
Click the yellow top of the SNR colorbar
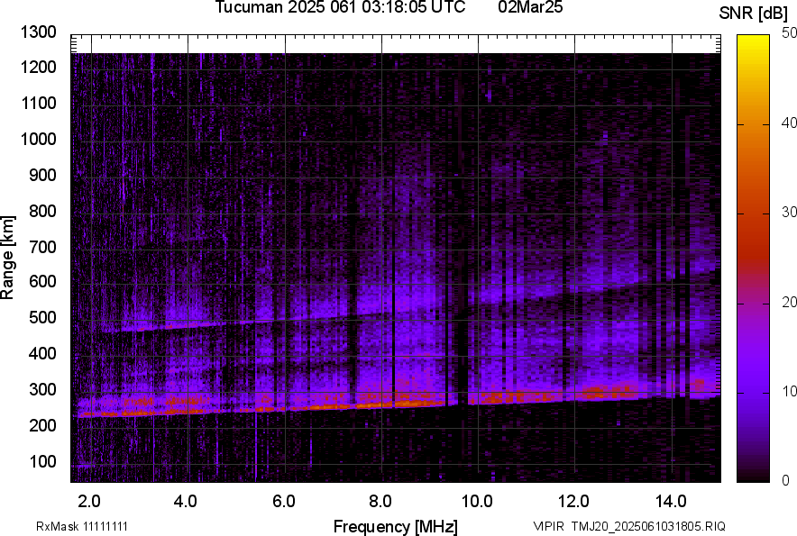coord(754,45)
